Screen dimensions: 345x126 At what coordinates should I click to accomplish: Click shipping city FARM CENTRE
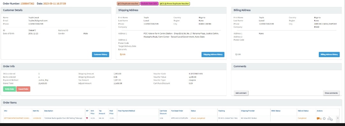point(205,24)
